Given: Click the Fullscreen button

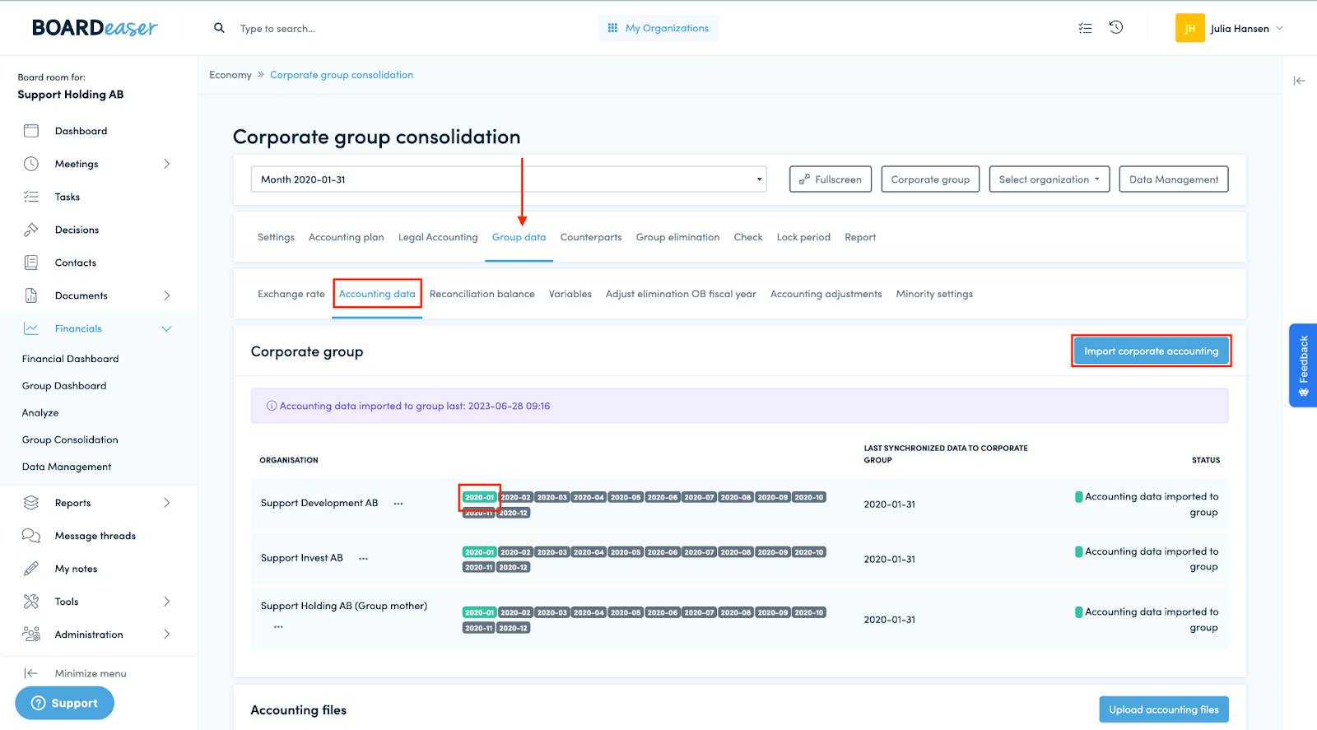Looking at the screenshot, I should click(x=831, y=179).
